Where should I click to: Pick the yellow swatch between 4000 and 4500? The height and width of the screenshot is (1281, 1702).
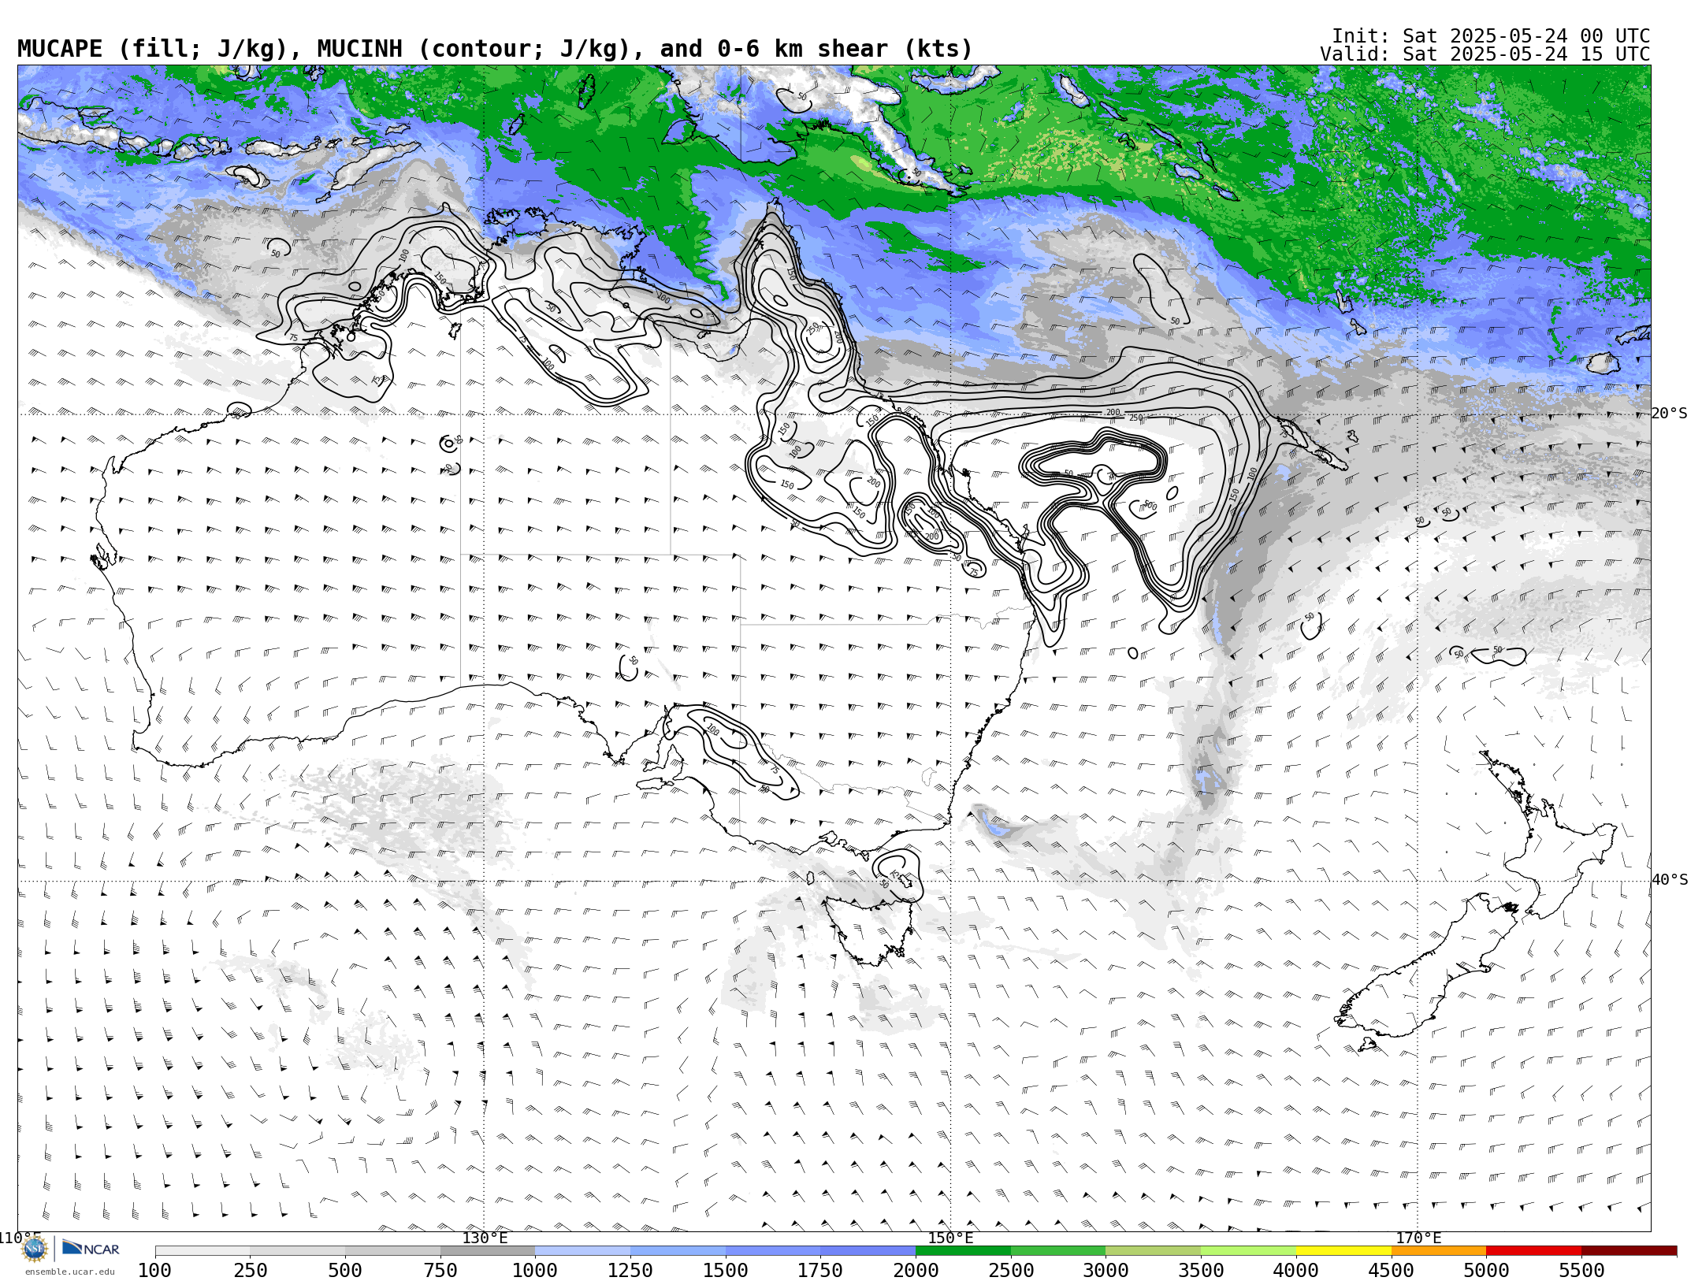1343,1251
